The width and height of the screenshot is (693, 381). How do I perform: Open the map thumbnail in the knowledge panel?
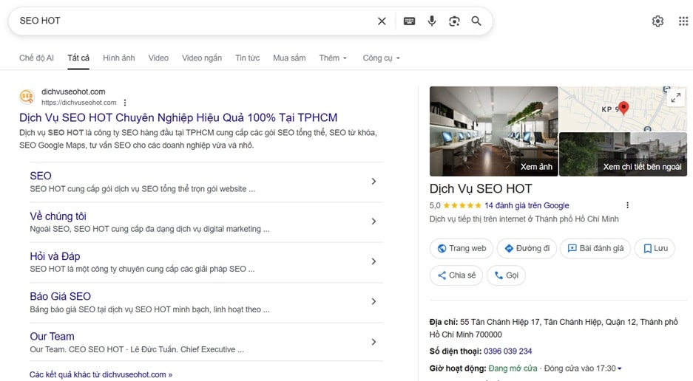(623, 109)
